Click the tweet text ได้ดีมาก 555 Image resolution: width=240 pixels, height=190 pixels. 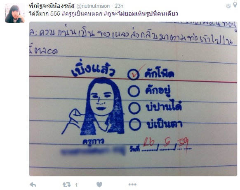[45, 14]
